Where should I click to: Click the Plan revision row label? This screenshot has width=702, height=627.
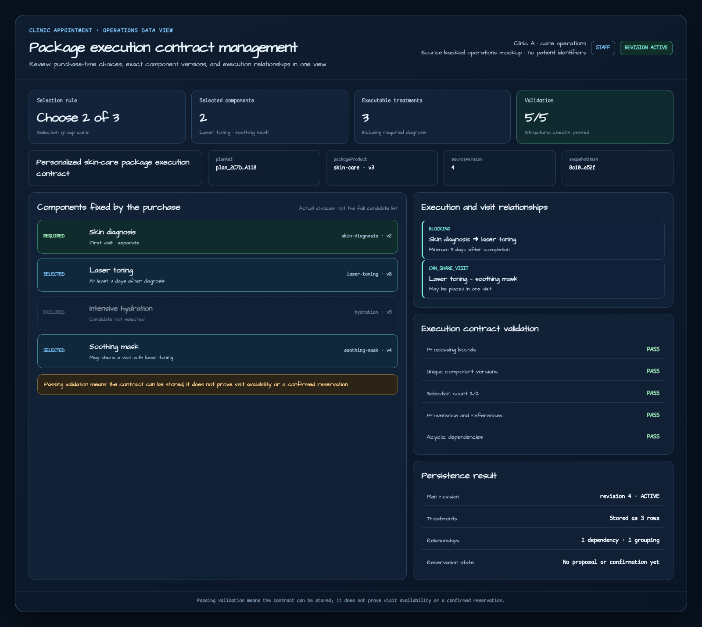pyautogui.click(x=443, y=497)
